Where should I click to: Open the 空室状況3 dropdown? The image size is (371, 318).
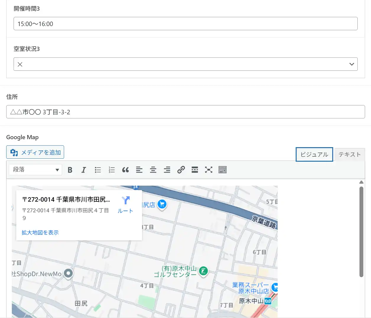[x=185, y=64]
